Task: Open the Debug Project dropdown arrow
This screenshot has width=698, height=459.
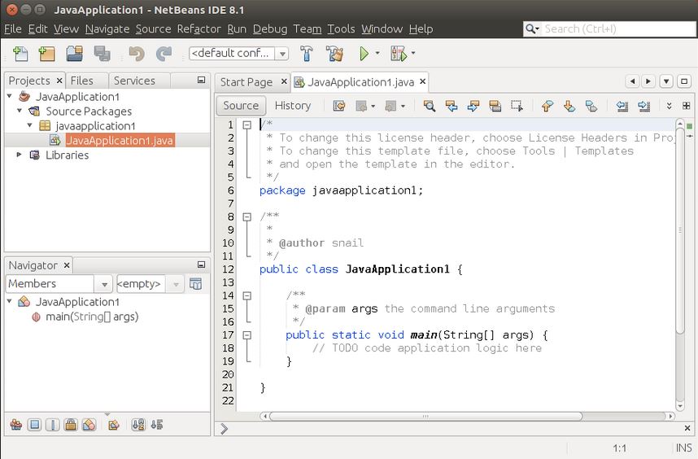Action: click(x=413, y=54)
